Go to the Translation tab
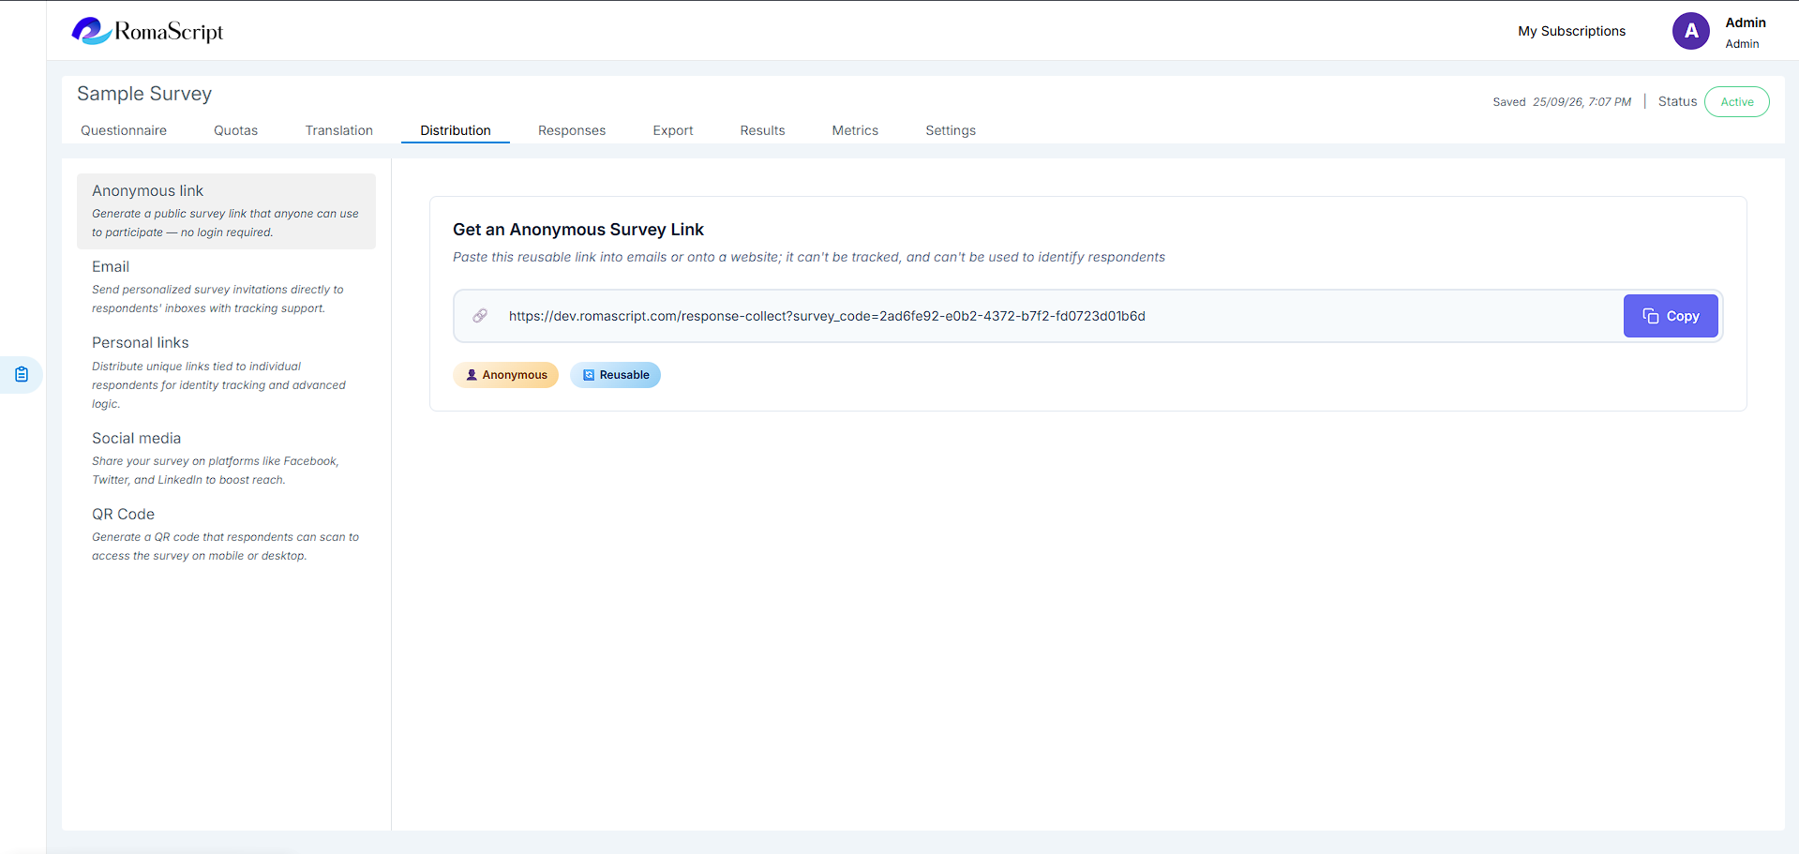1799x854 pixels. pos(339,130)
